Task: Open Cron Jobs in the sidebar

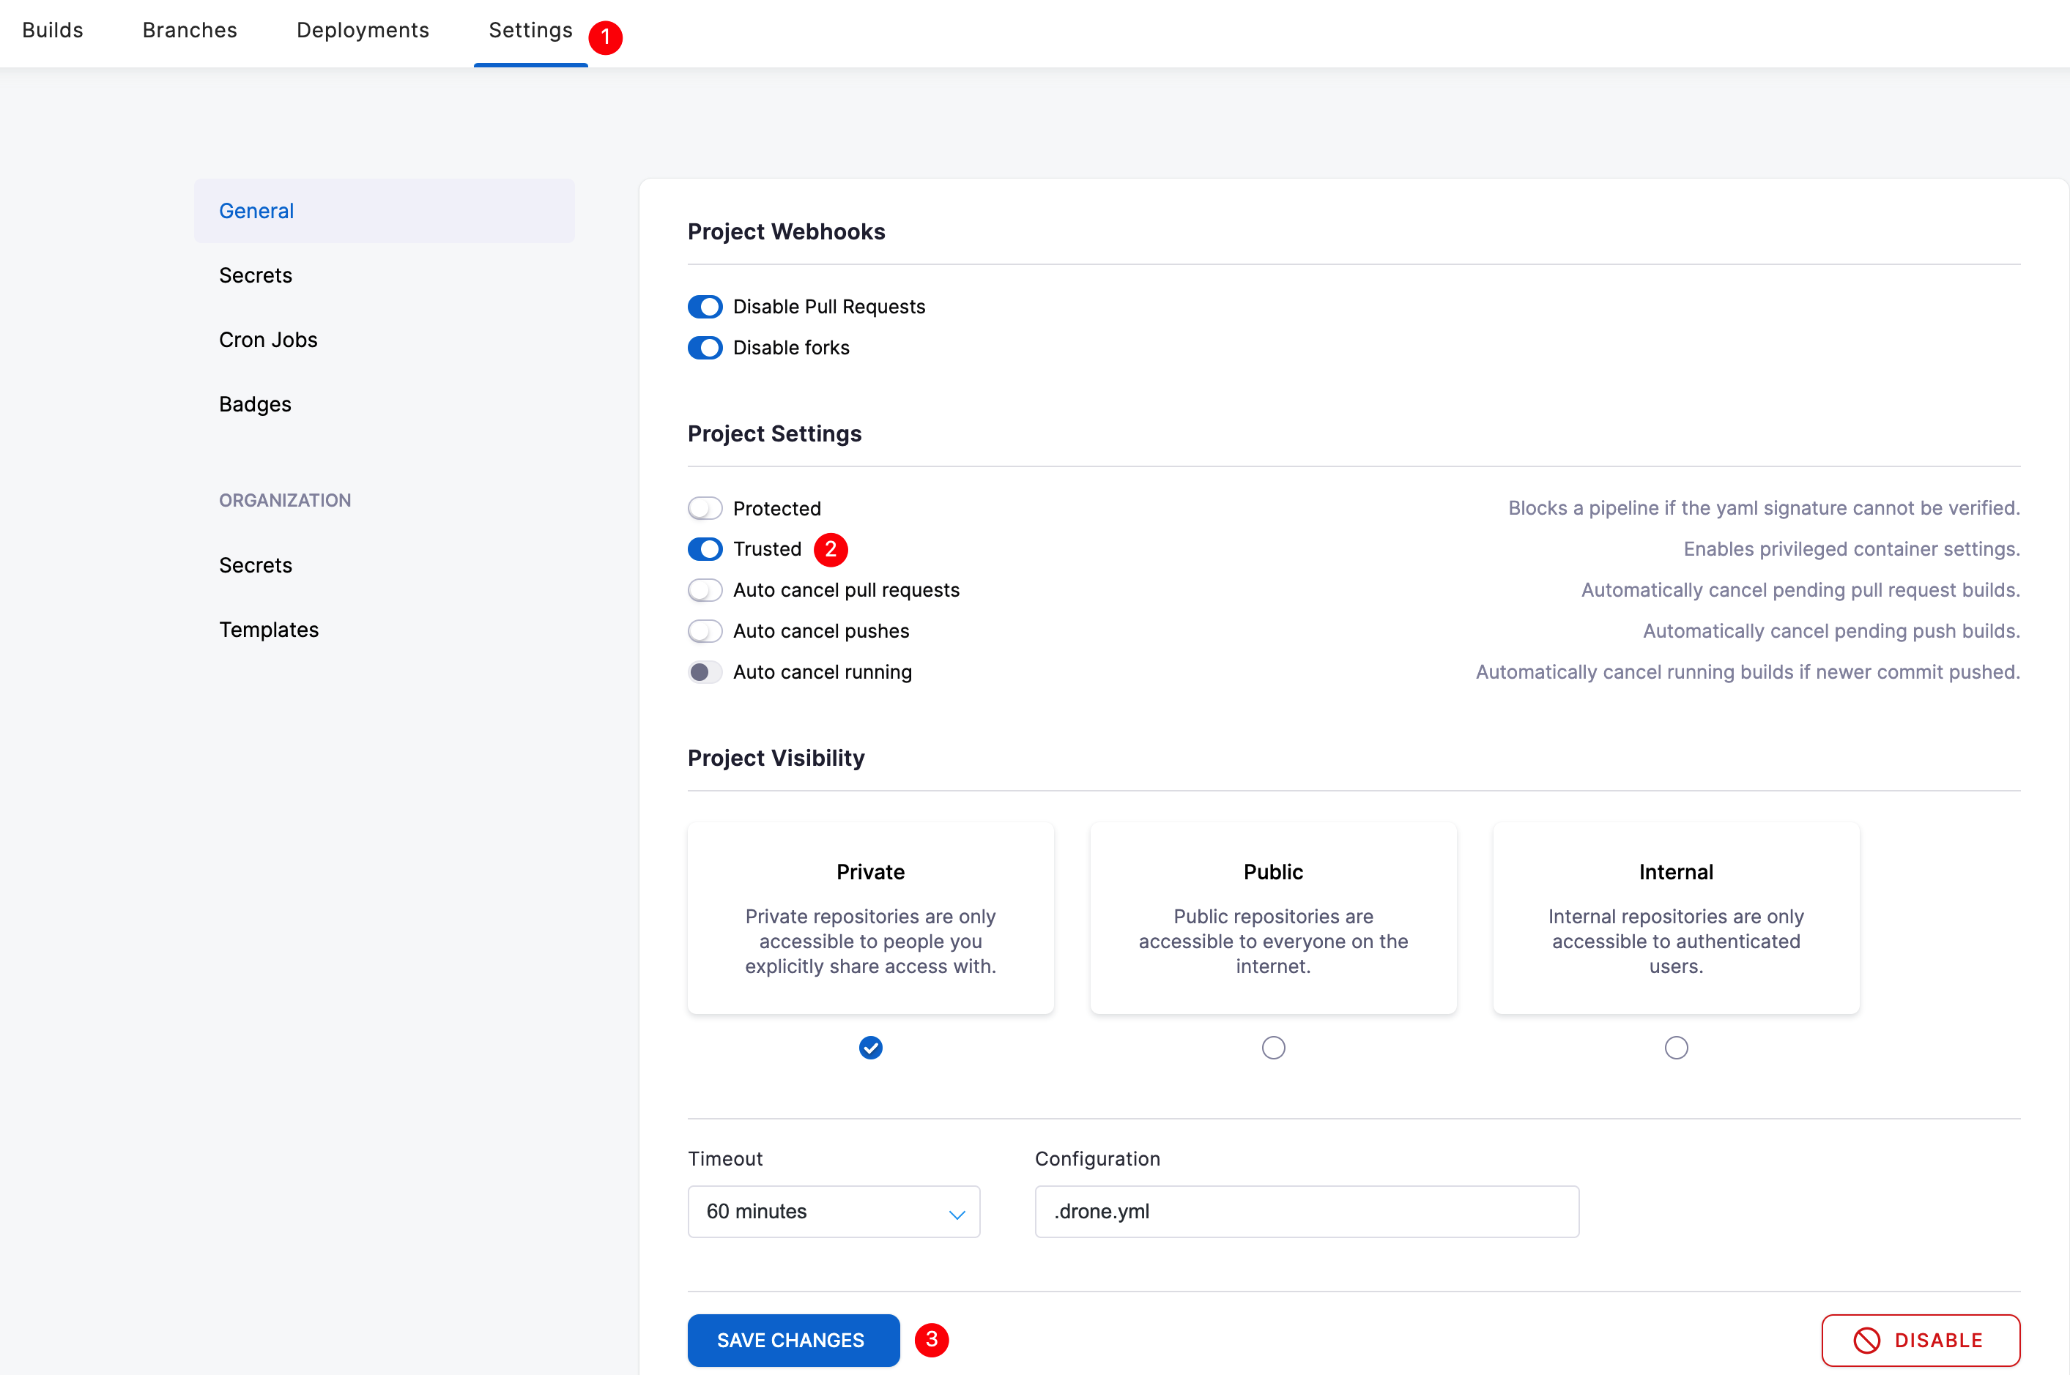Action: coord(268,340)
